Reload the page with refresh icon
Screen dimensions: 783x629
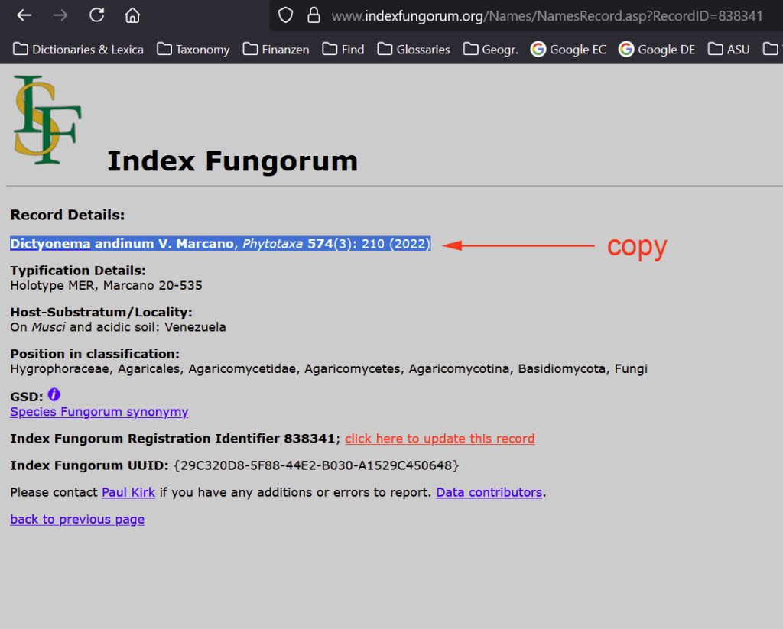click(x=96, y=15)
